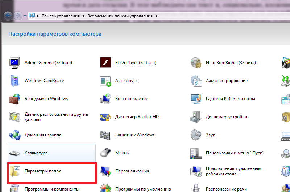
Task: Go forward with the Forward arrow button
Action: click(x=18, y=16)
